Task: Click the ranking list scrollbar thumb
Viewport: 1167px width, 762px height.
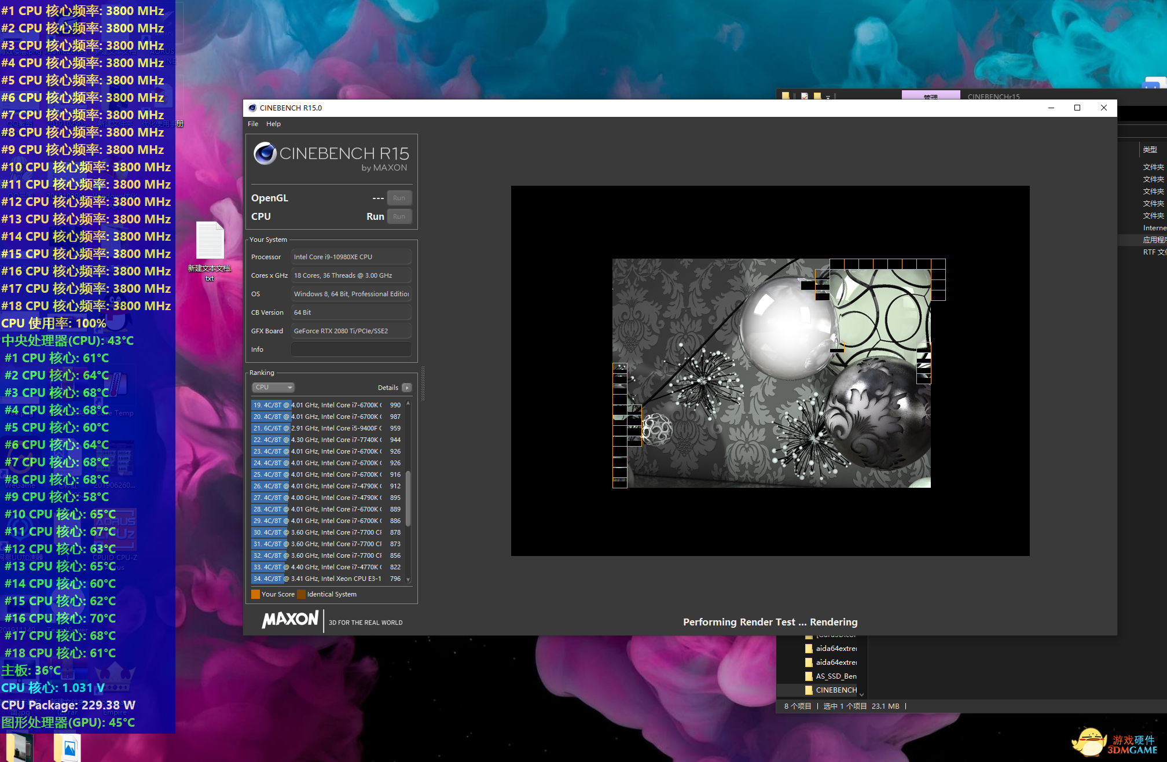Action: [408, 498]
